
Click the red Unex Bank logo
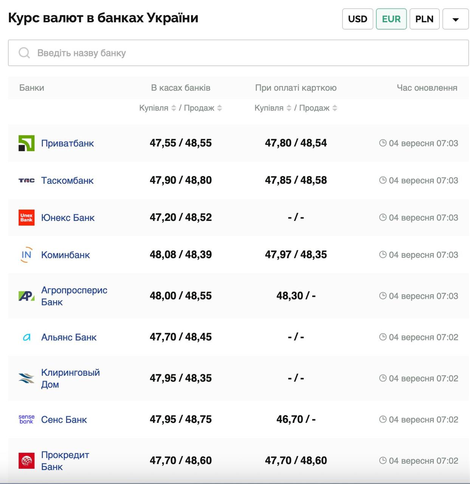26,218
